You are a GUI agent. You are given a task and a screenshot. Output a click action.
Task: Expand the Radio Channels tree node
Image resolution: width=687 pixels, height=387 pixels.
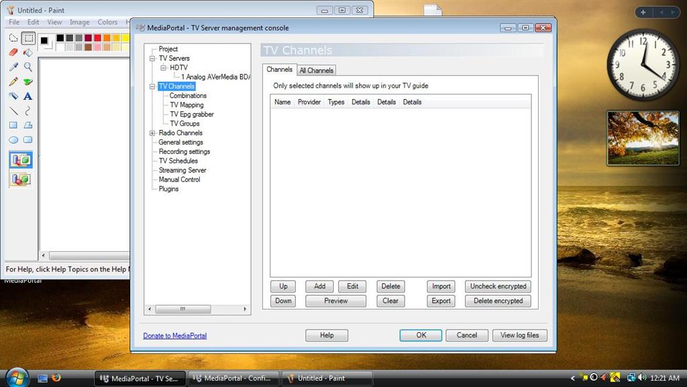click(152, 133)
